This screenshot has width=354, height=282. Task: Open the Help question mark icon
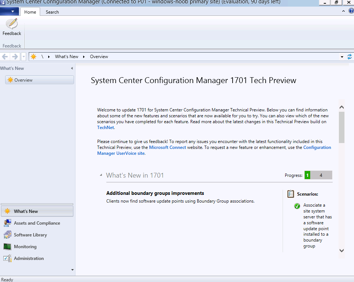coord(351,11)
